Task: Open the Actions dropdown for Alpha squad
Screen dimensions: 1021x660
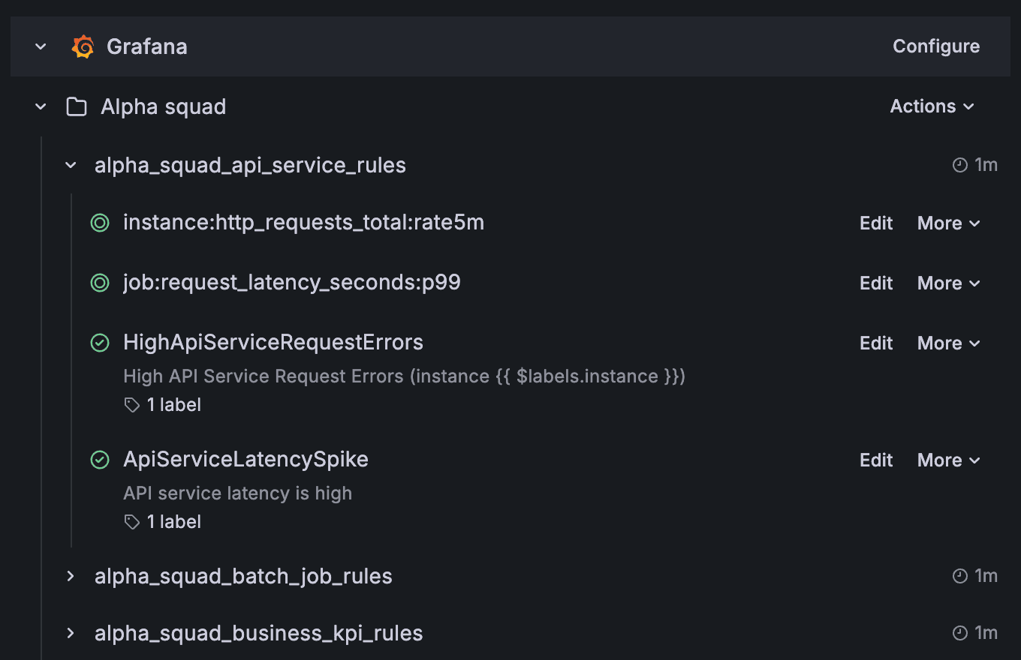Action: (x=932, y=106)
